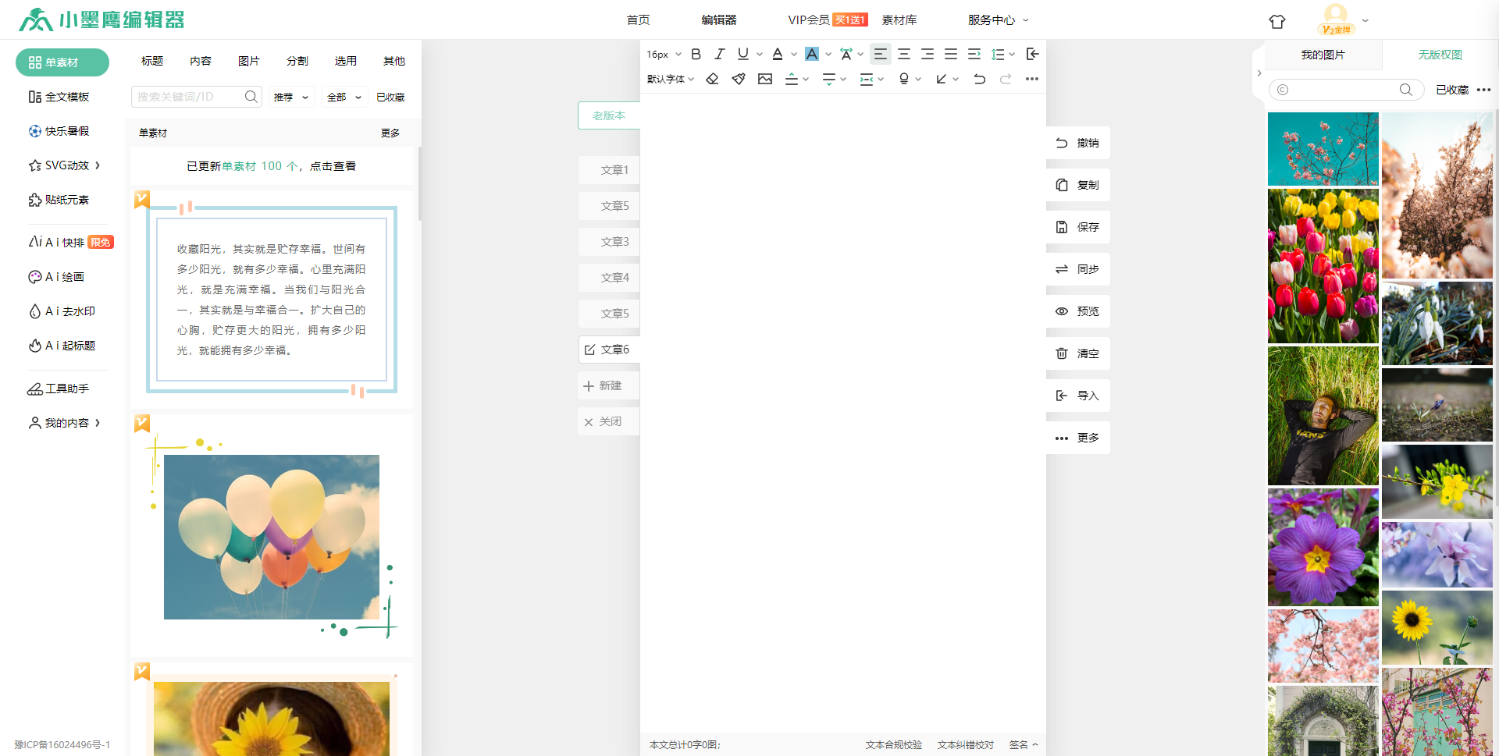Expand the 签名 signature menu
Image resolution: width=1499 pixels, height=756 pixels.
[x=1024, y=744]
